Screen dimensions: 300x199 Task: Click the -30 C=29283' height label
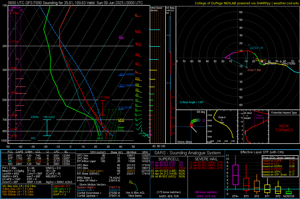(x=126, y=74)
